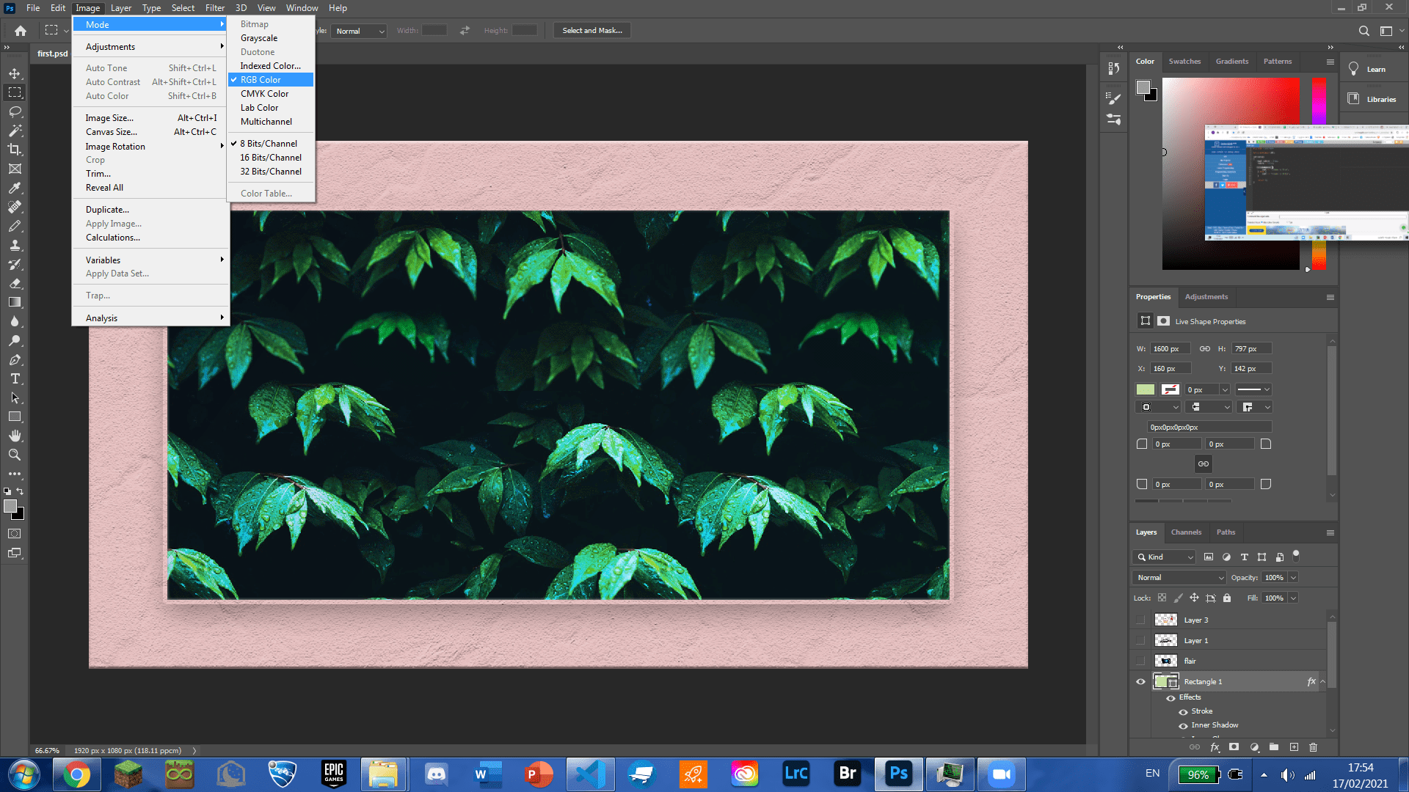Screen dimensions: 1409x792
Task: Click the Delete layer trash icon
Action: [x=1314, y=747]
